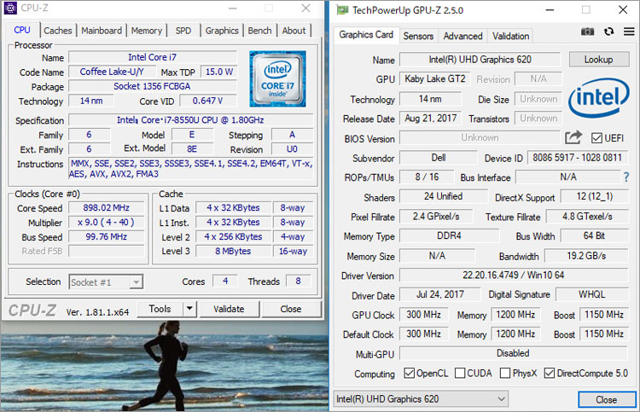Click the GPU field Kaby Lake GT2
Image resolution: width=640 pixels, height=412 pixels.
(x=435, y=78)
